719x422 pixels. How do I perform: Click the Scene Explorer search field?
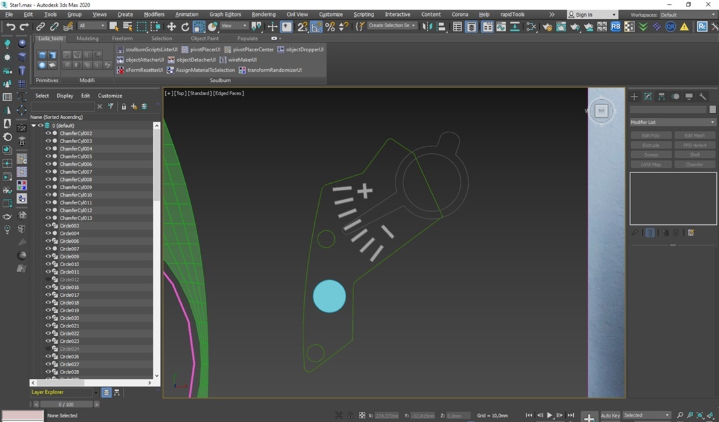click(63, 106)
